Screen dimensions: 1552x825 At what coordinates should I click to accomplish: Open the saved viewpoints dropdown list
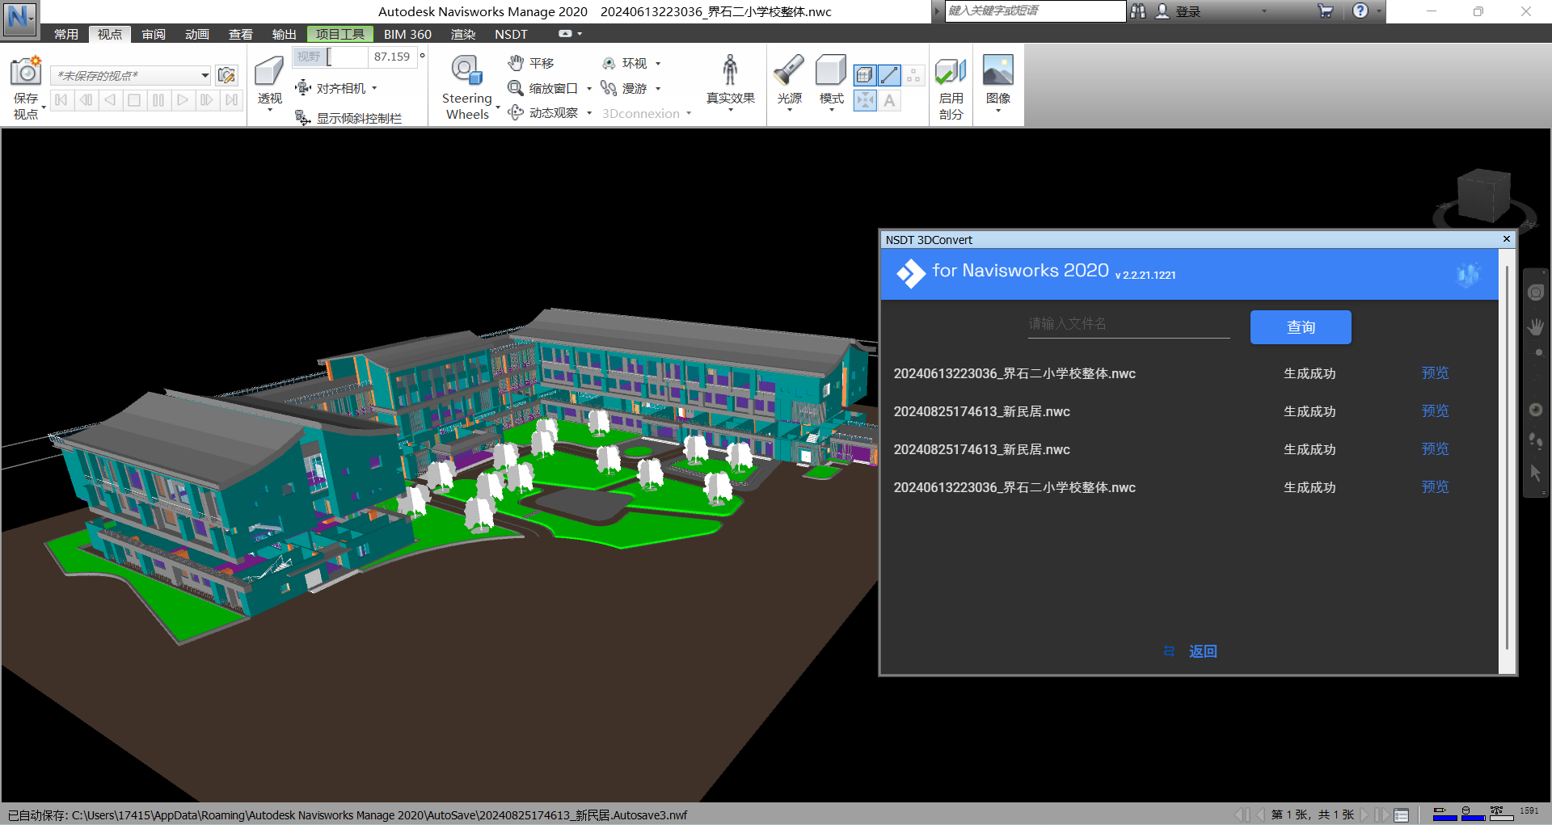pyautogui.click(x=205, y=75)
